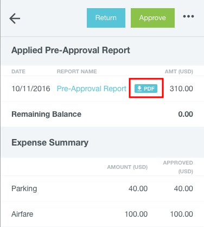
Task: Click the Return button
Action: tap(106, 18)
